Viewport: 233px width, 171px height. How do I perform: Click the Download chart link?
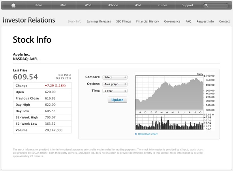[x=148, y=134]
